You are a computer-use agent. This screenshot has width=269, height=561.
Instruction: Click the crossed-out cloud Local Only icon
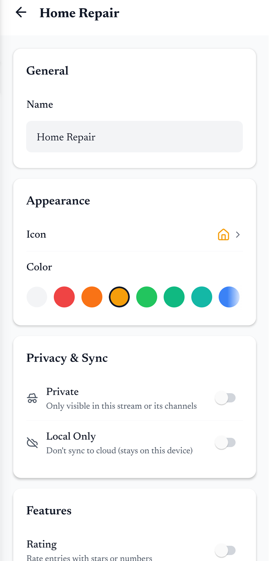[x=33, y=443]
